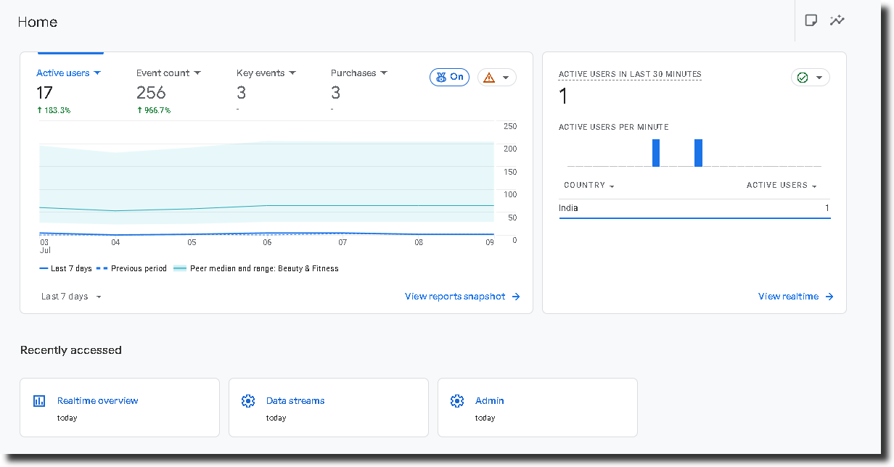Viewport: 894px width, 467px height.
Task: Click the Data streams gear icon
Action: click(x=248, y=401)
